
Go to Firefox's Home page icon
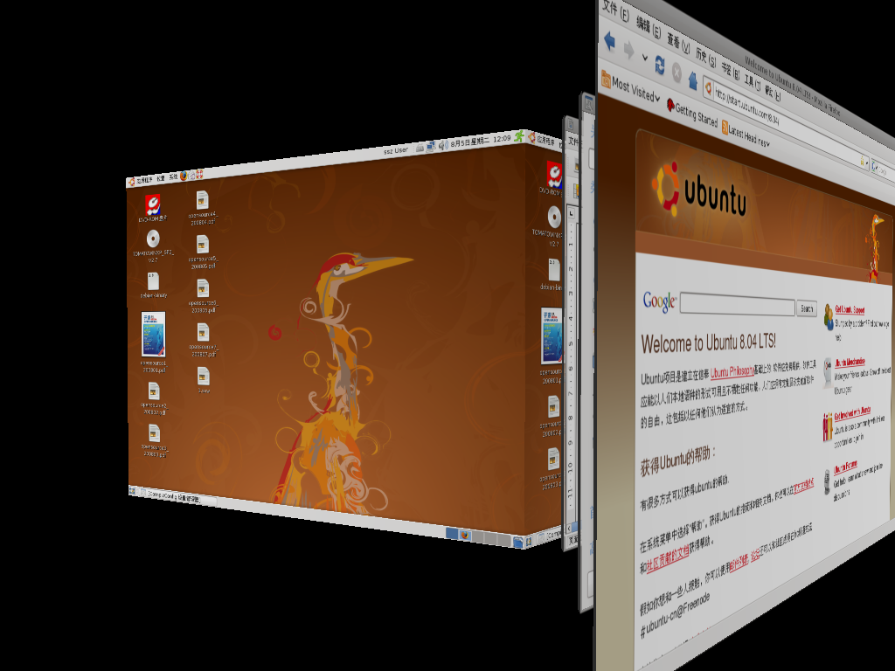(x=692, y=80)
